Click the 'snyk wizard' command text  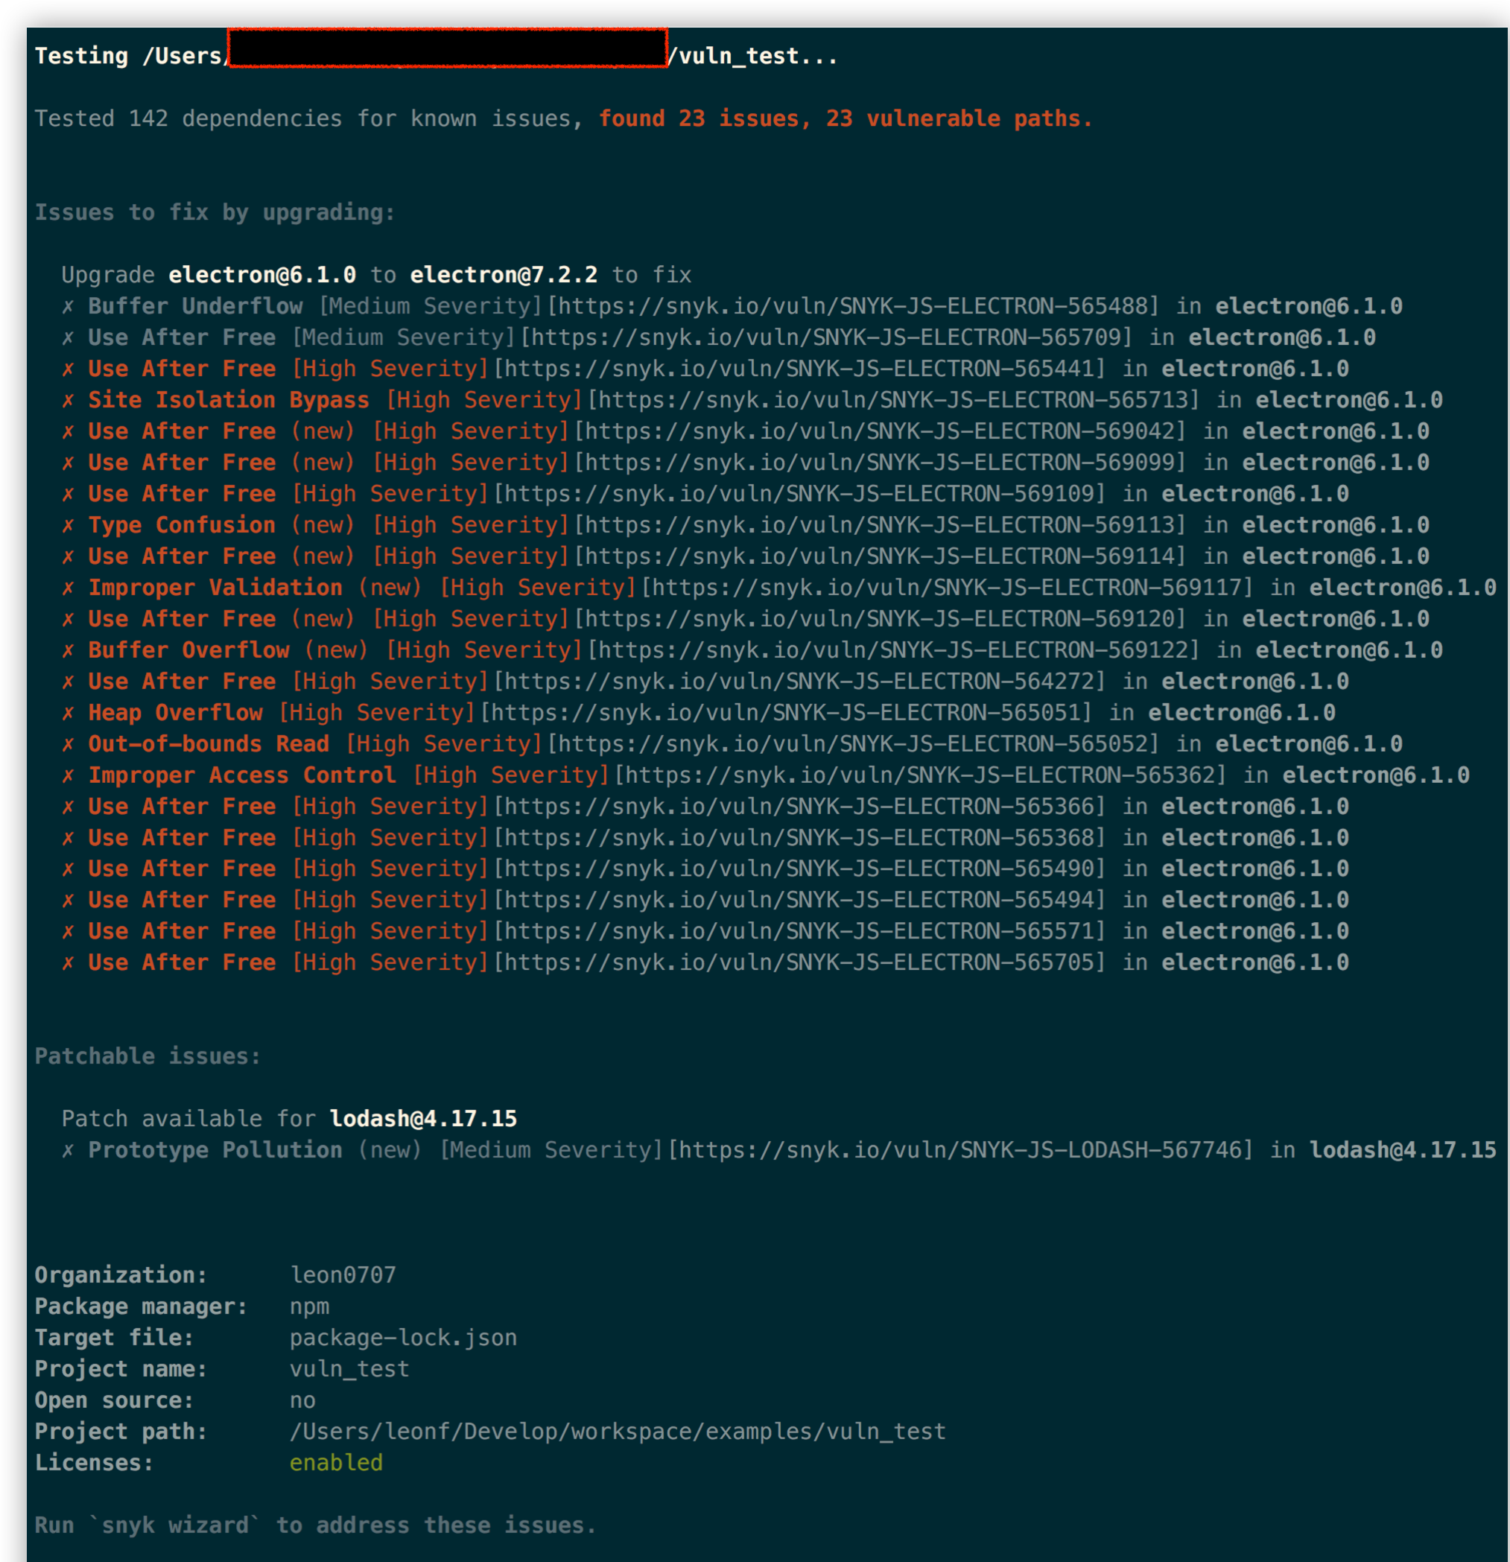point(175,1526)
